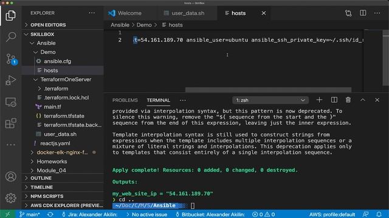Open the Explorer view in activity bar

coord(10,15)
